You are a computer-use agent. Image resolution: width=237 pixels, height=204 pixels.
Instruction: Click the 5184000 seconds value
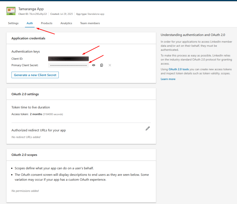pos(53,114)
